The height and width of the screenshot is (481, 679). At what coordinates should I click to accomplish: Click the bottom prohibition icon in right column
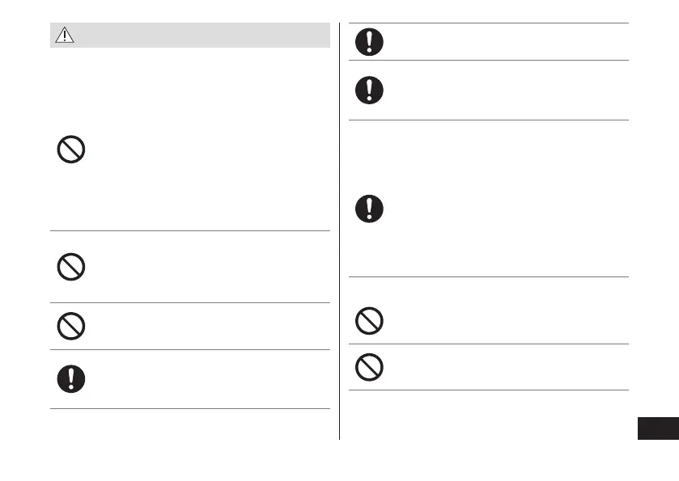click(370, 367)
